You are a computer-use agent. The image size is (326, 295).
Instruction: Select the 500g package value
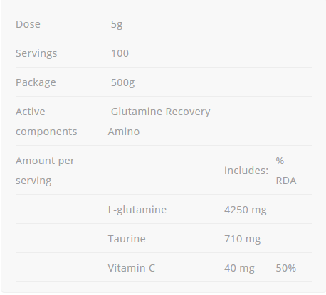(122, 83)
